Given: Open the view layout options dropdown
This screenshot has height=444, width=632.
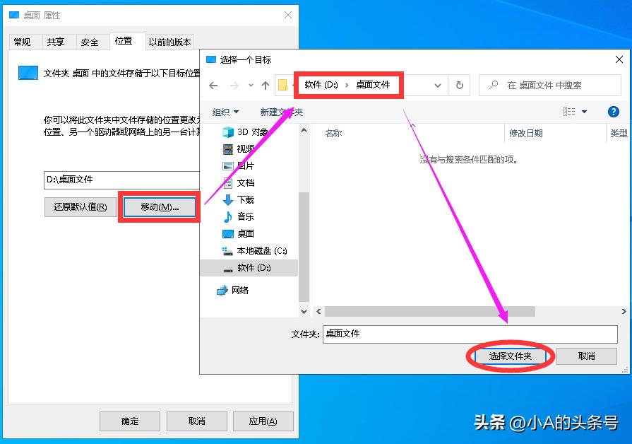Looking at the screenshot, I should 585,111.
